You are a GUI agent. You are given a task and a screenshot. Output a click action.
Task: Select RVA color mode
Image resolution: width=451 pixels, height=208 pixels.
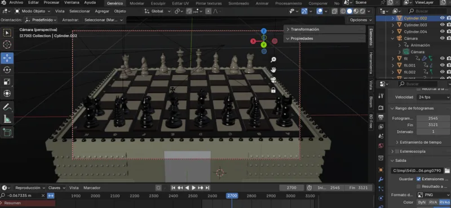pos(433,202)
